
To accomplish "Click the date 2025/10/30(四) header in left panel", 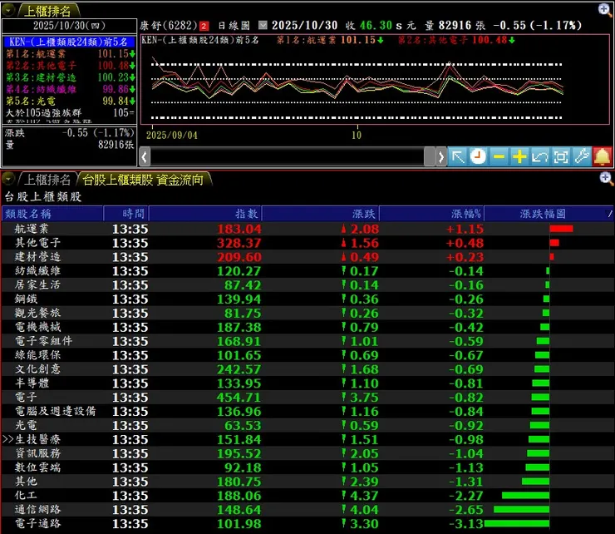I will tap(70, 26).
